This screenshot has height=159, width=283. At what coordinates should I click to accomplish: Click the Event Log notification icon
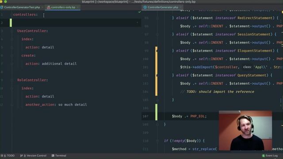coord(264,155)
